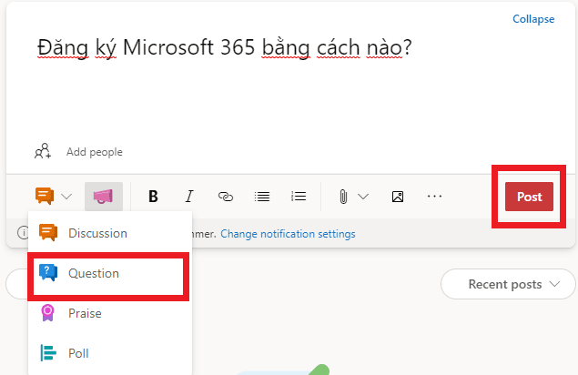Open the Recent posts sort dropdown
578x375 pixels.
pyautogui.click(x=508, y=284)
